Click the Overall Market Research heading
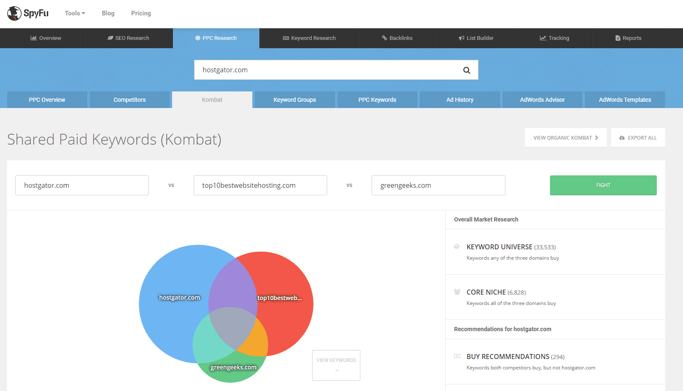683x391 pixels. point(486,219)
